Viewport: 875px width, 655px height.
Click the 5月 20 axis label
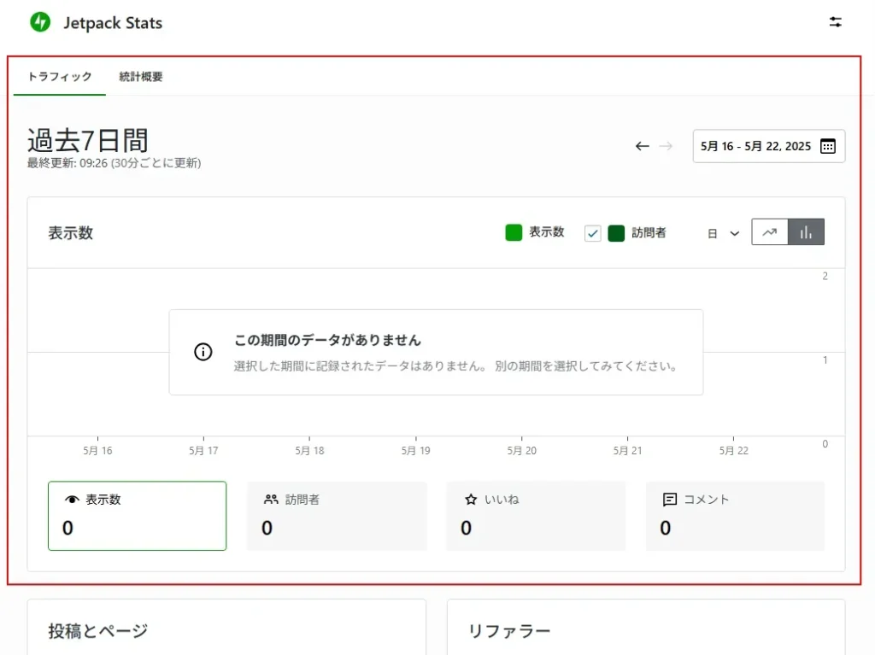click(x=522, y=451)
